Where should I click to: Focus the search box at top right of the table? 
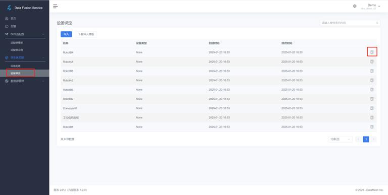pyautogui.click(x=350, y=23)
